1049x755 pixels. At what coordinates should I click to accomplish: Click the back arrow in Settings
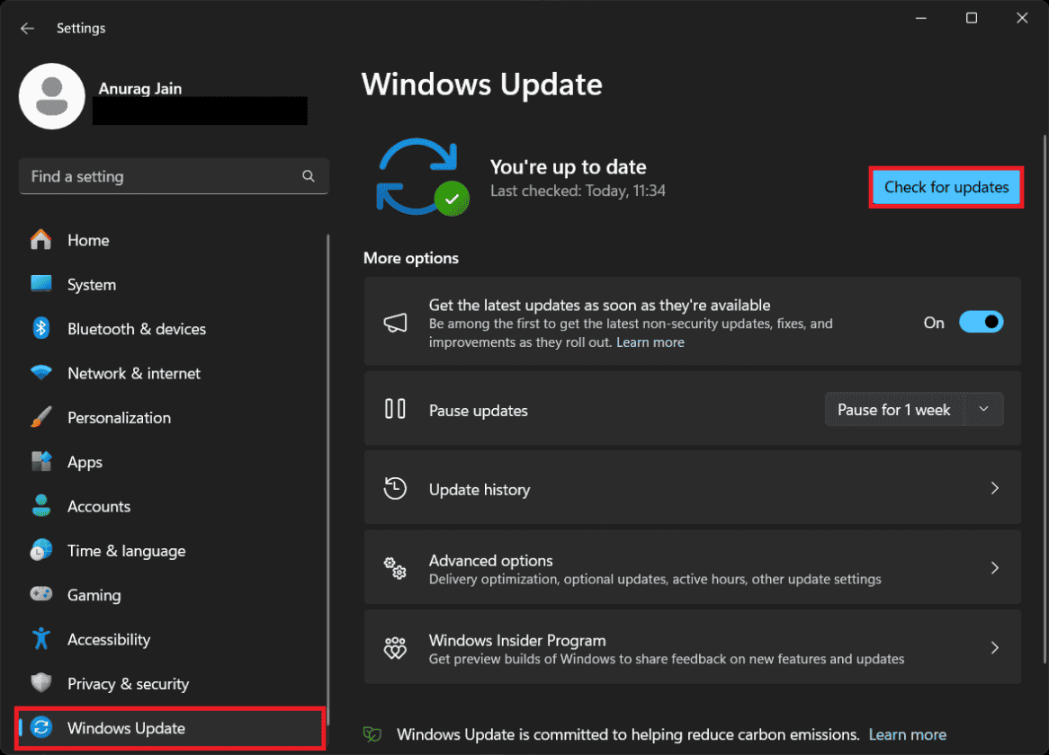click(x=27, y=28)
